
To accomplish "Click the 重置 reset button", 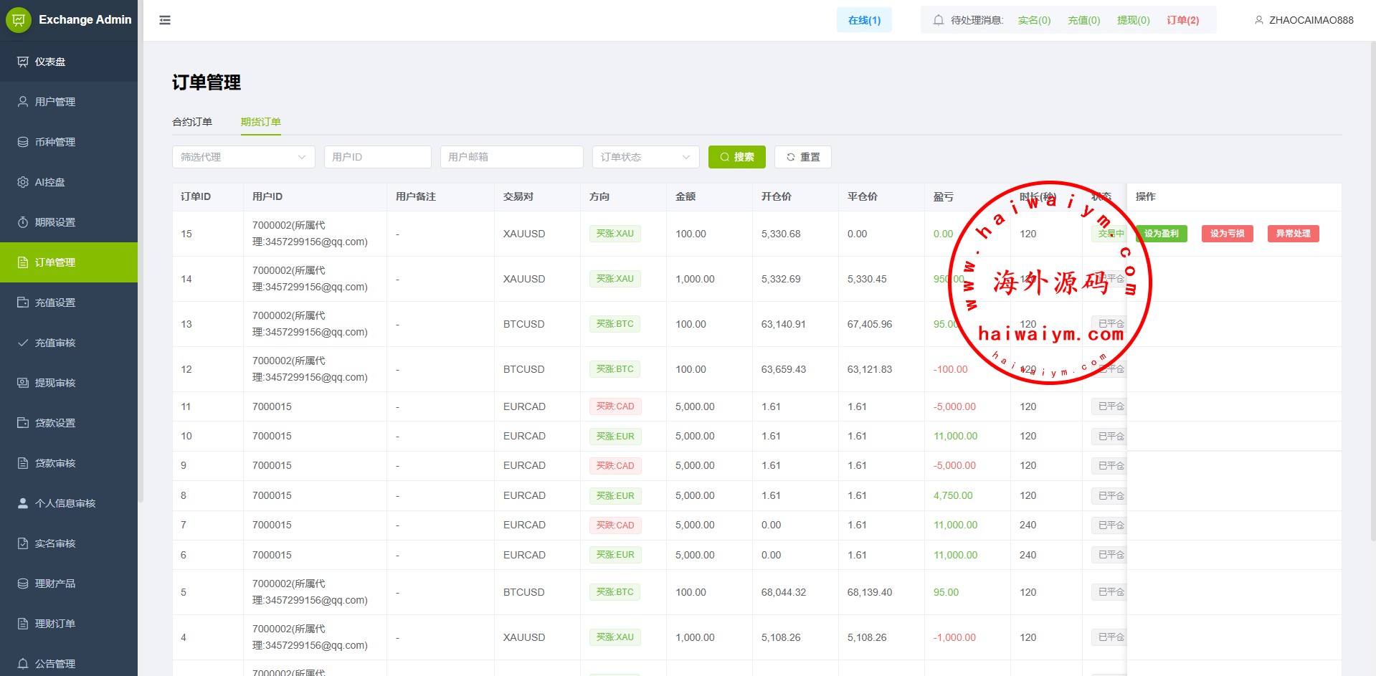I will pos(802,157).
